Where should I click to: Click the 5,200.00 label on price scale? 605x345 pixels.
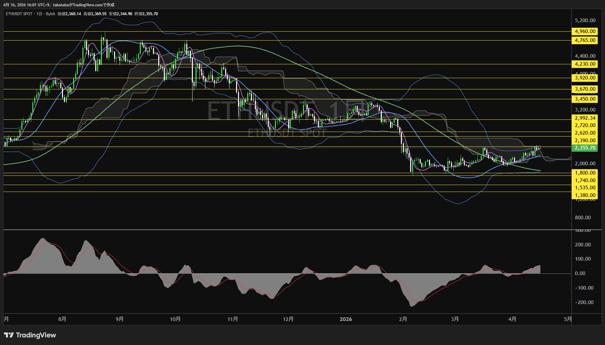[x=585, y=20]
